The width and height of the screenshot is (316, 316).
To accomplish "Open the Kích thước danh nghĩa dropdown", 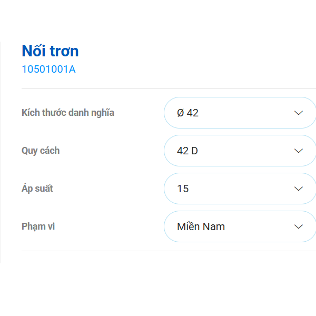I will click(240, 113).
